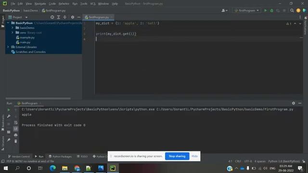308x173 pixels.
Task: Go to previous highlighted error arrow
Action: point(295,24)
